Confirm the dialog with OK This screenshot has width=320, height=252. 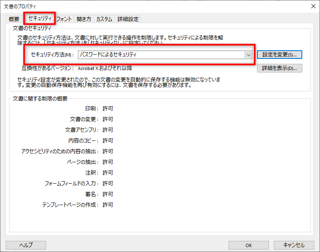point(248,245)
